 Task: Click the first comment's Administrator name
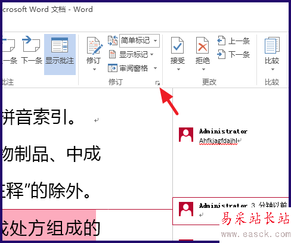tap(223, 131)
